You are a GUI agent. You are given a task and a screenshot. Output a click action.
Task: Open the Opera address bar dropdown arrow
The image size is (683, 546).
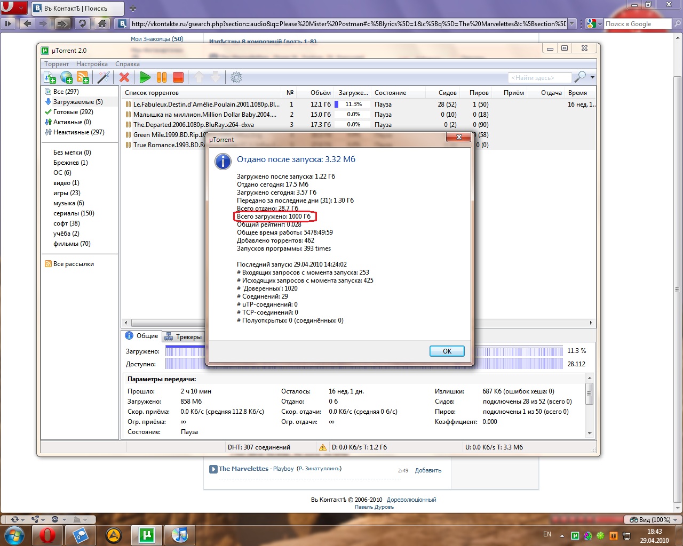tap(573, 23)
